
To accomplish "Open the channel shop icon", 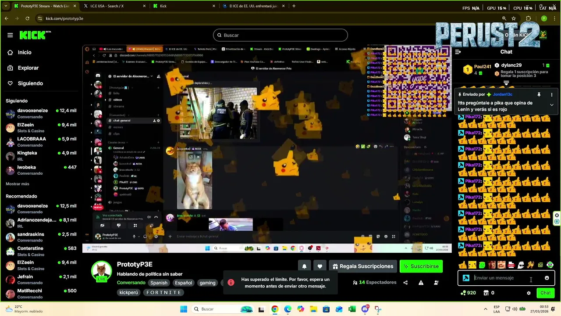I will coord(486,293).
